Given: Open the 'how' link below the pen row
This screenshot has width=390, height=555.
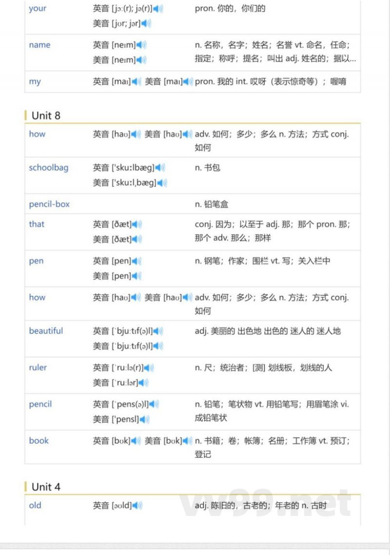Looking at the screenshot, I should point(37,297).
